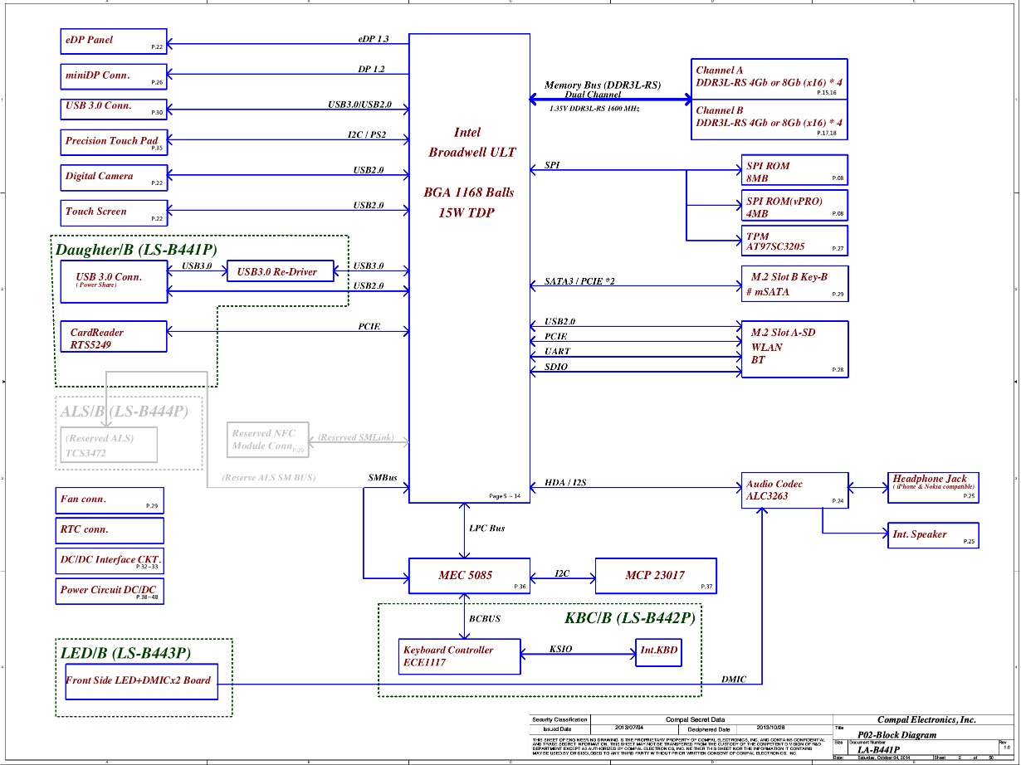Click the DP 1.2 signal label
This screenshot has width=1021, height=765.
point(371,69)
